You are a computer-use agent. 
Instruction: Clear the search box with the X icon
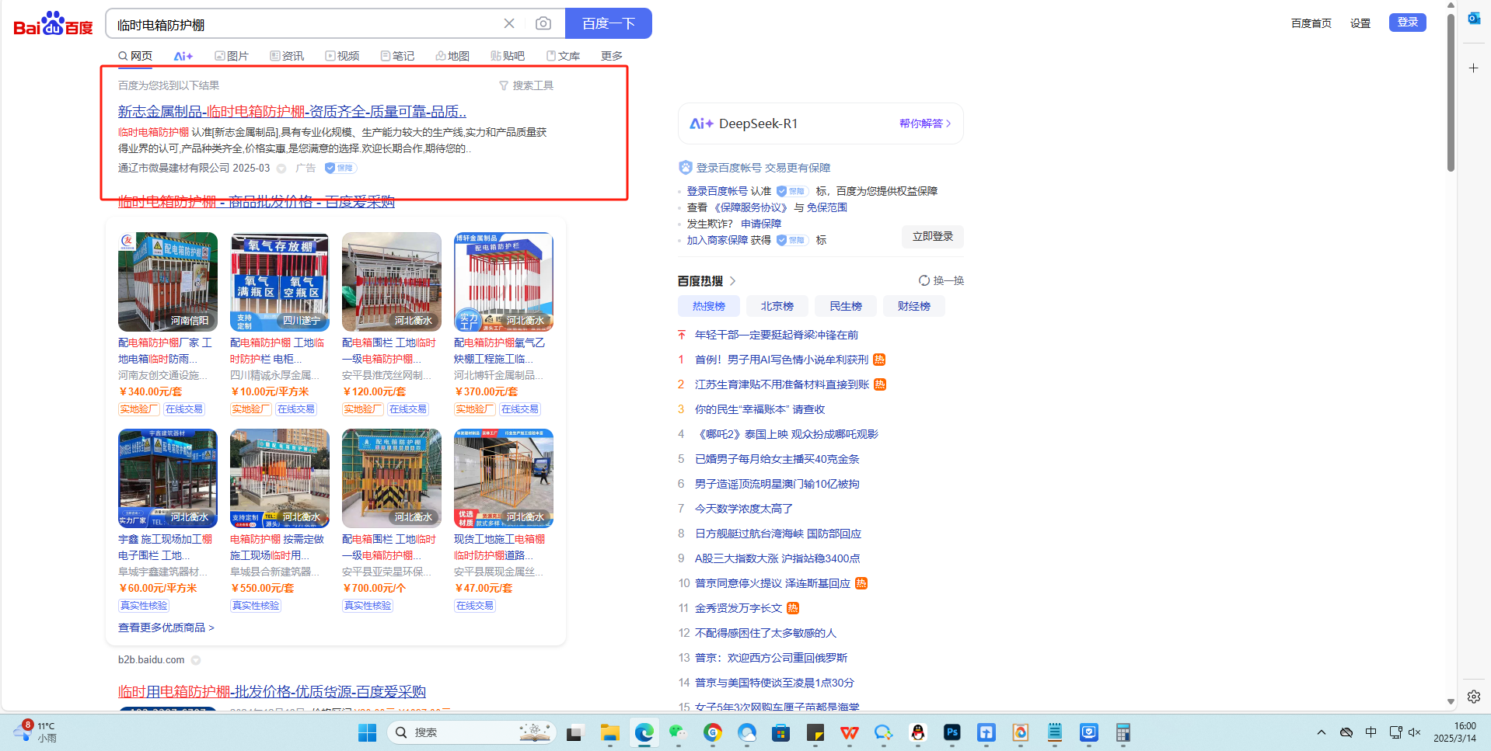point(509,24)
